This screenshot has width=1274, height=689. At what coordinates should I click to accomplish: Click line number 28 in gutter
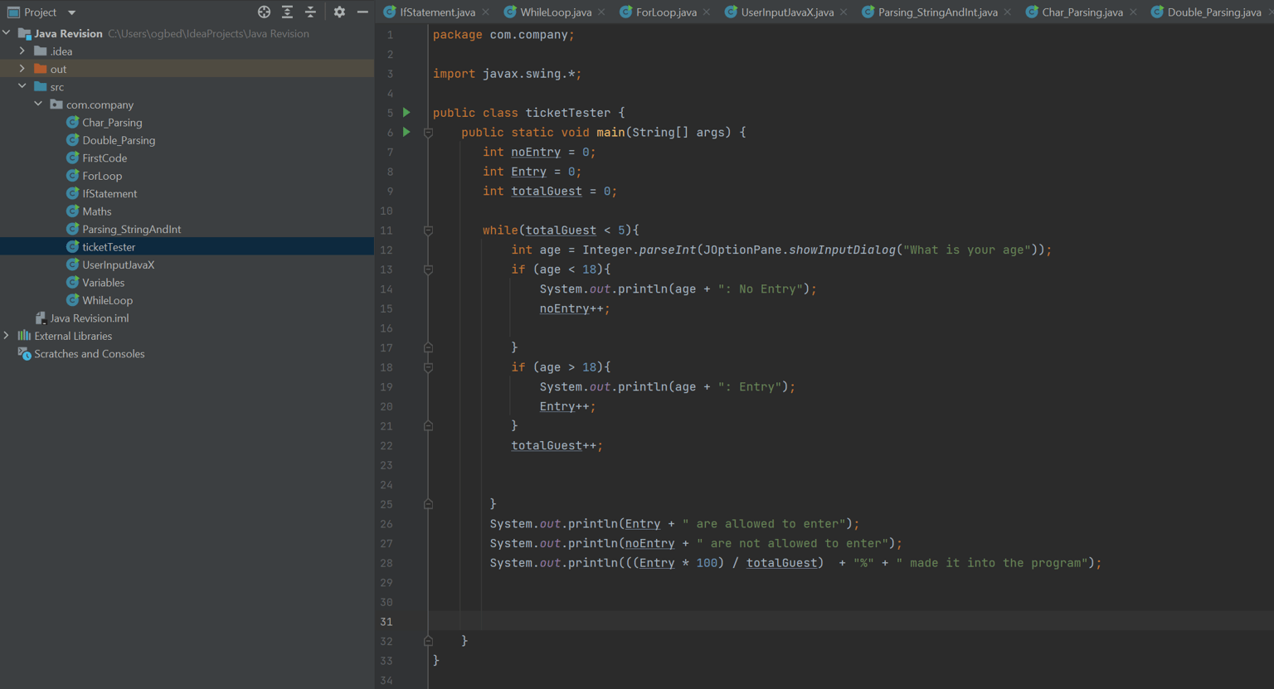(x=387, y=563)
